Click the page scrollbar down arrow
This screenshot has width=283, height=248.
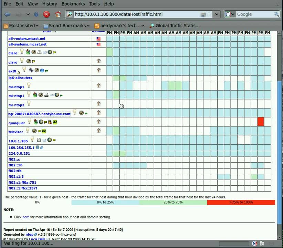(x=279, y=237)
